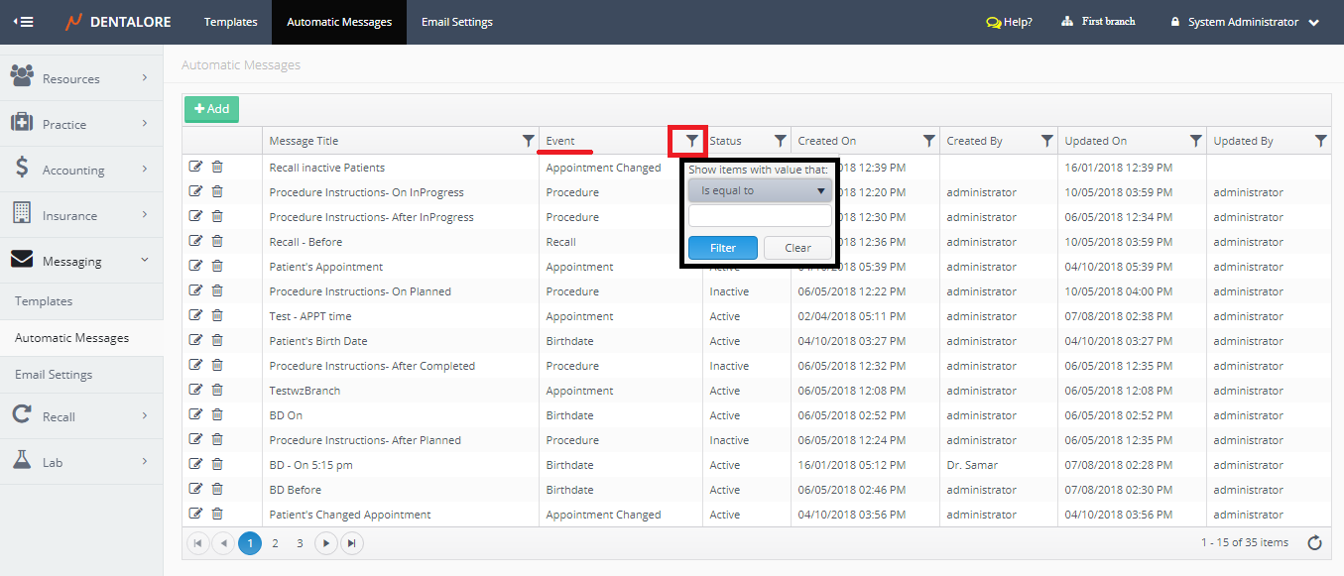Delete the Patient's Appointment message

click(x=217, y=266)
